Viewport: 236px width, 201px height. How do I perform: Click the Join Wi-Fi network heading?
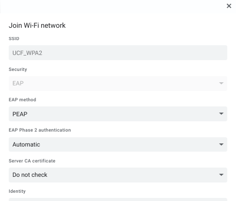click(x=37, y=25)
